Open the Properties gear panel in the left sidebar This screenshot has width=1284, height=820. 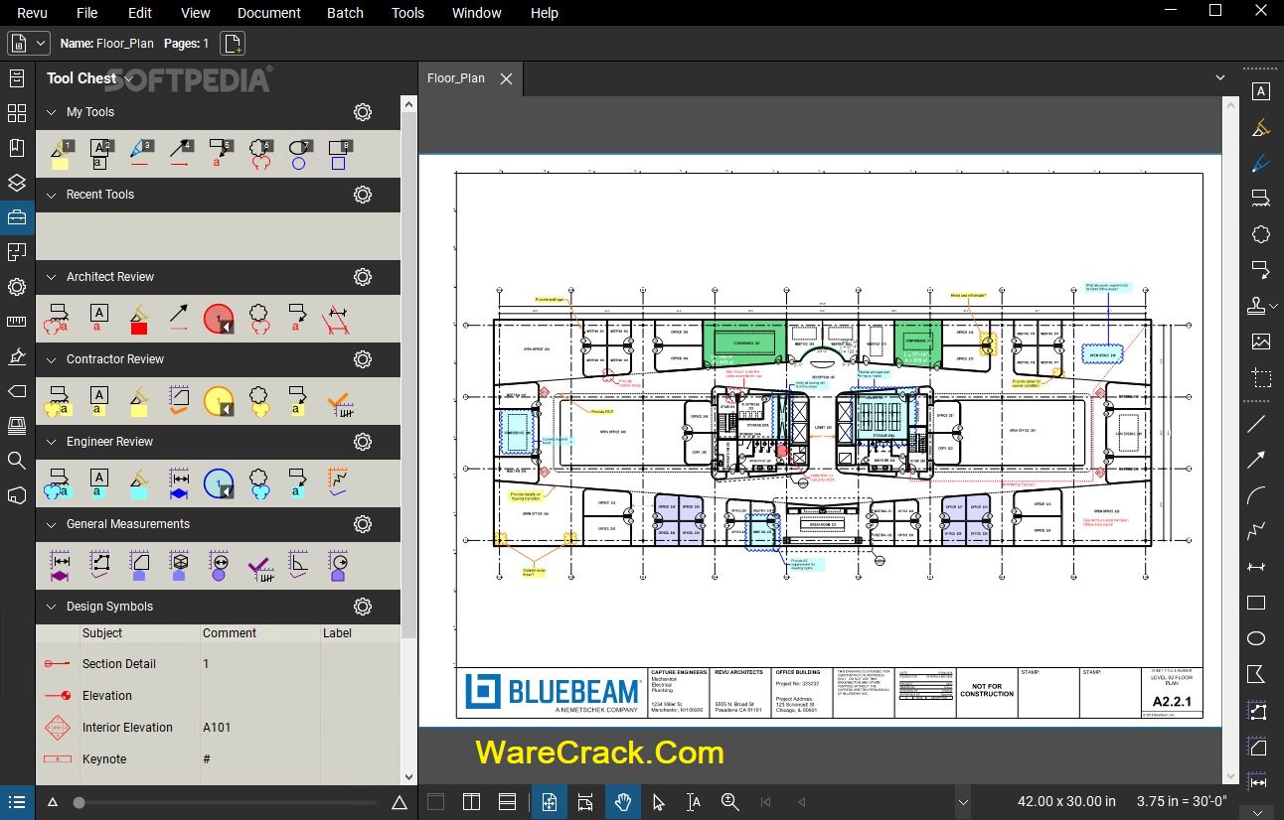pos(17,287)
